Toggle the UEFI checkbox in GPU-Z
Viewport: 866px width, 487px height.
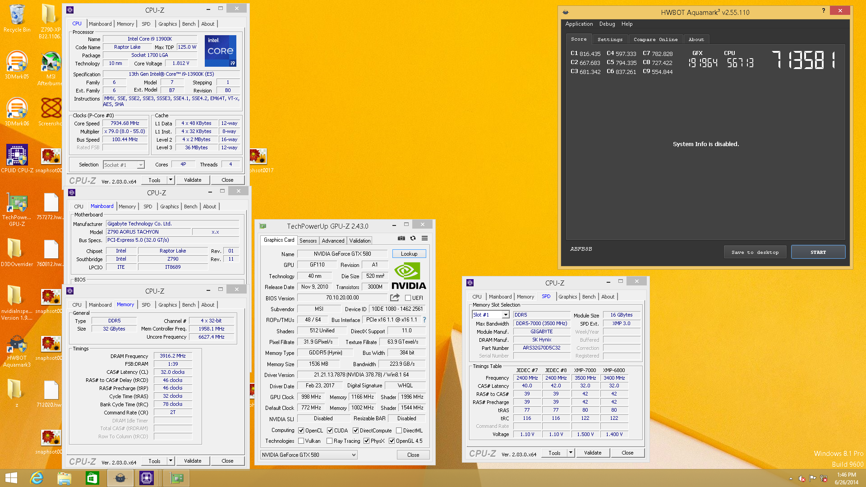(x=408, y=298)
